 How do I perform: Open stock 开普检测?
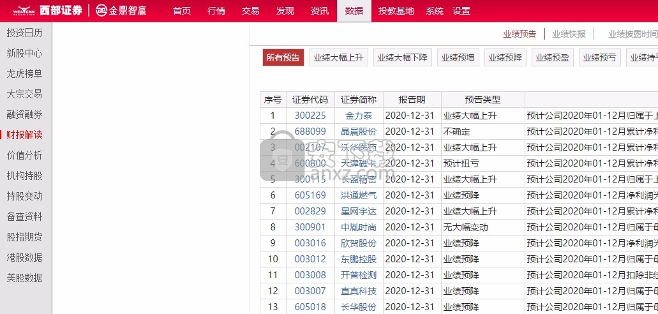359,275
